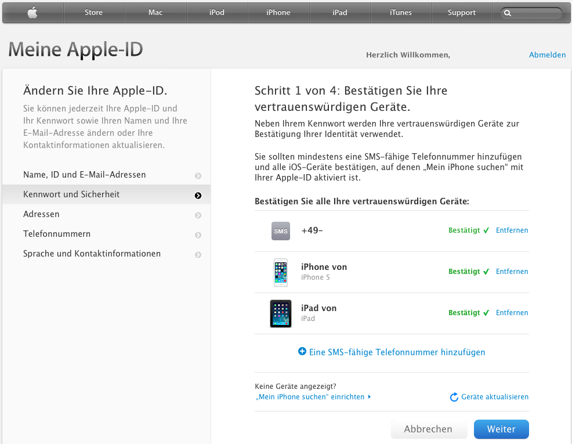
Task: Open the Support tab
Action: point(461,12)
